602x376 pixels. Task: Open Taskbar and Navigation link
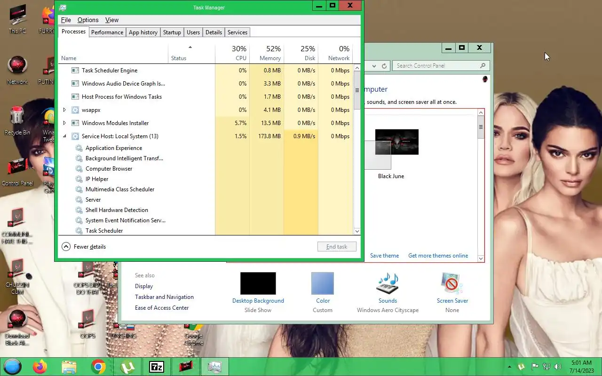(x=164, y=297)
